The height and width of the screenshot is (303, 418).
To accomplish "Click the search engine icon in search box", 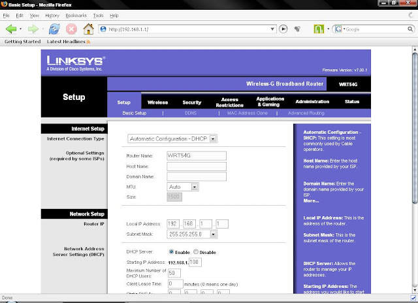I will (338, 29).
